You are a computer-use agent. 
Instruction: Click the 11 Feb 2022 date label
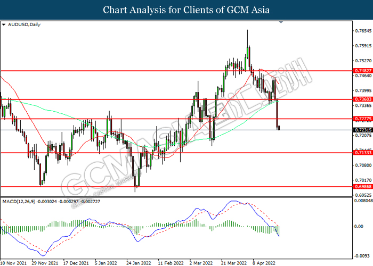[x=171, y=263]
